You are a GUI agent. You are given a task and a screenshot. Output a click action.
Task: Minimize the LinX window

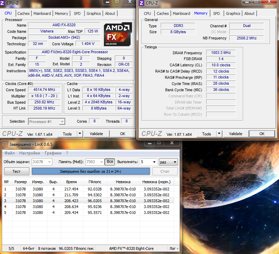(150, 143)
